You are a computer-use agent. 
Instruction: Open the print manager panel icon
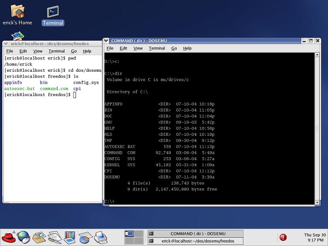[x=101, y=237]
